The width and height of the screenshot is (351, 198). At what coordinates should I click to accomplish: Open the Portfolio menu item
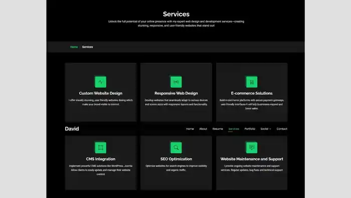pyautogui.click(x=250, y=129)
